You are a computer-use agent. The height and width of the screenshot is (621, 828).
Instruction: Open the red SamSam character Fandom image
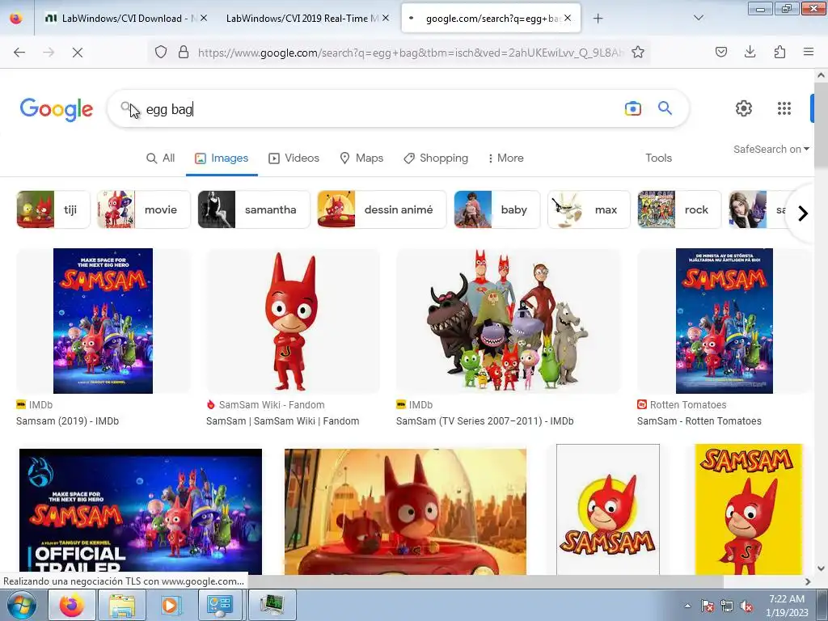click(293, 321)
